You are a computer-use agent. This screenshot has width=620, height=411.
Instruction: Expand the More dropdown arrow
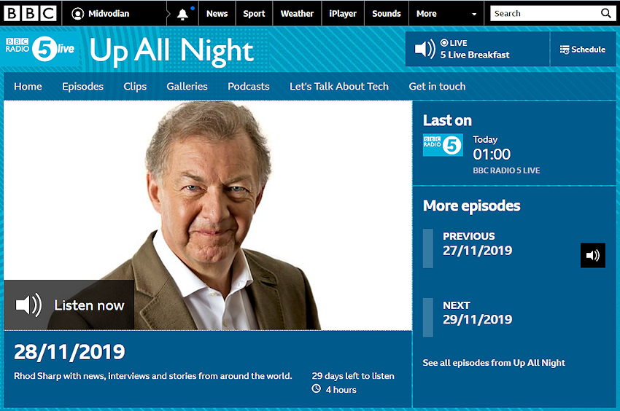474,15
